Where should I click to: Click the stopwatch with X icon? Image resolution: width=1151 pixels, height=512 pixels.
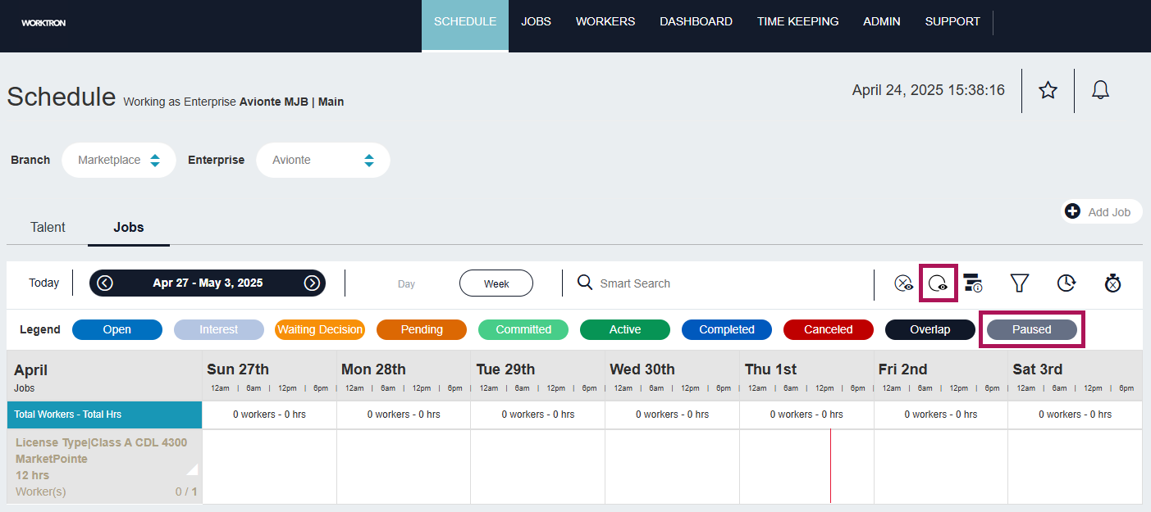pyautogui.click(x=1112, y=283)
